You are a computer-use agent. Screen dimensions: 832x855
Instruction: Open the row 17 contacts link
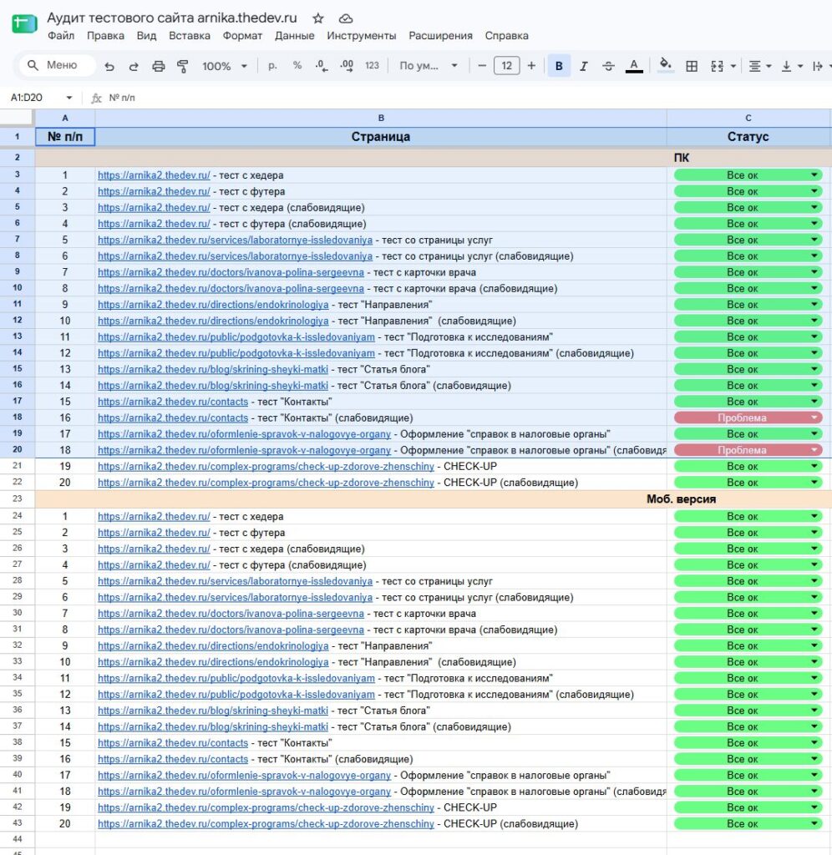173,402
